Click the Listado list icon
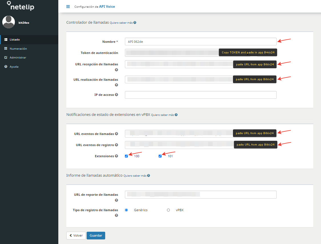The width and height of the screenshot is (321, 244). (x=6, y=39)
